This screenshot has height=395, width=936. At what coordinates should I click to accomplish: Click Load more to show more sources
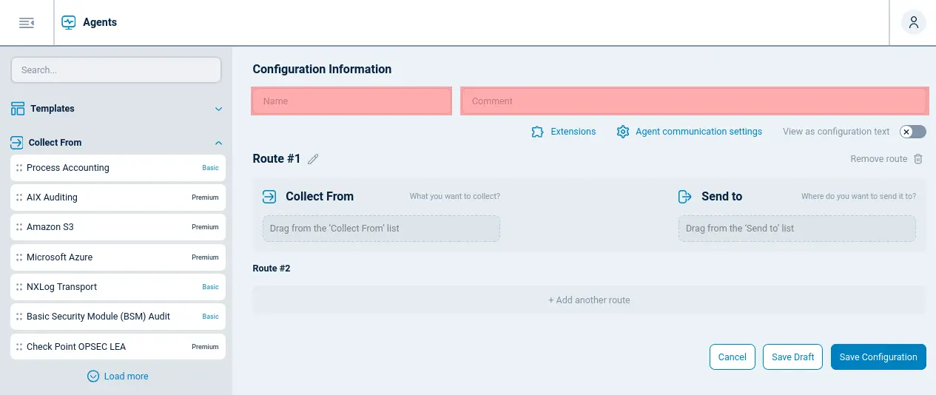point(118,376)
